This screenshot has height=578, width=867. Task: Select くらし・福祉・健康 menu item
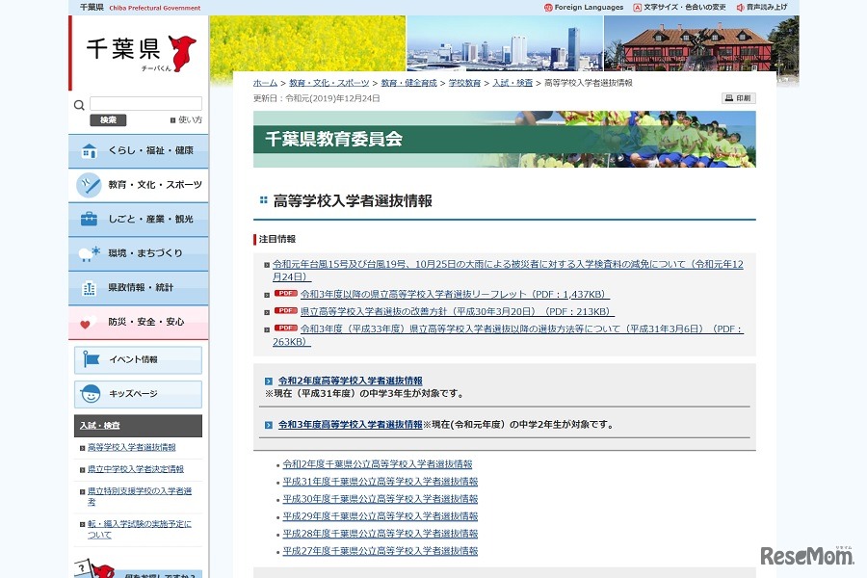(x=138, y=151)
